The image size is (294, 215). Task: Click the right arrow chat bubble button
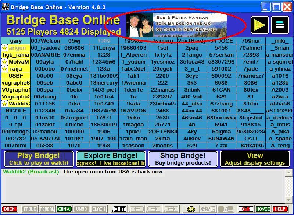click(x=154, y=209)
